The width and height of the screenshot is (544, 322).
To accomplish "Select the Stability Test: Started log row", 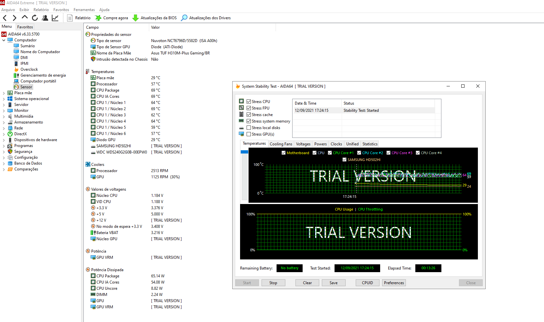I will [364, 110].
